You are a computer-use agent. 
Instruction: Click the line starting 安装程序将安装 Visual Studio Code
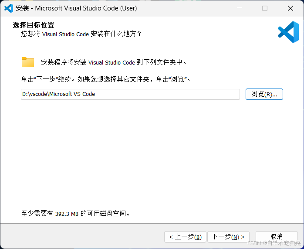click(114, 62)
